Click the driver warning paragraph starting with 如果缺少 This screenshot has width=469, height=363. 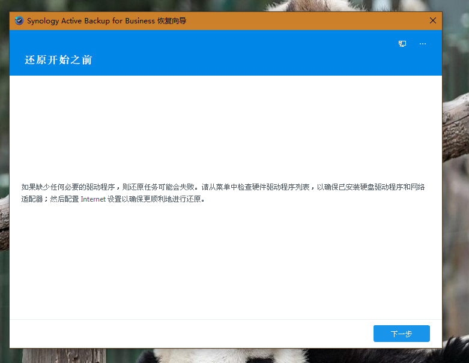tap(223, 193)
